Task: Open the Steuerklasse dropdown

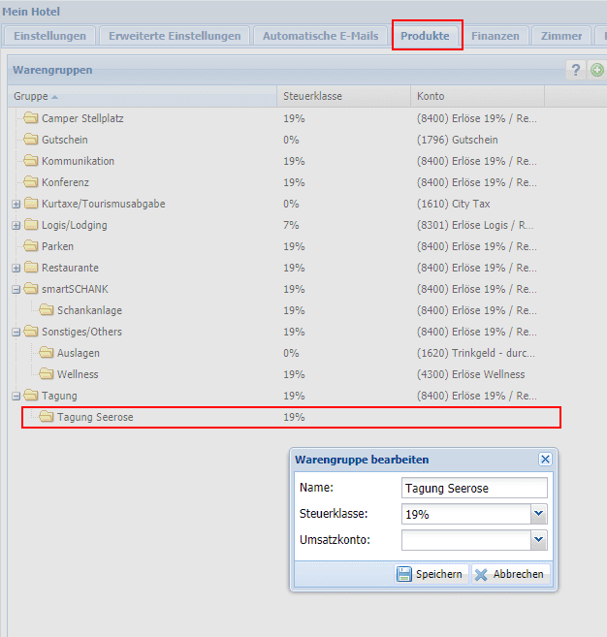Action: [539, 515]
